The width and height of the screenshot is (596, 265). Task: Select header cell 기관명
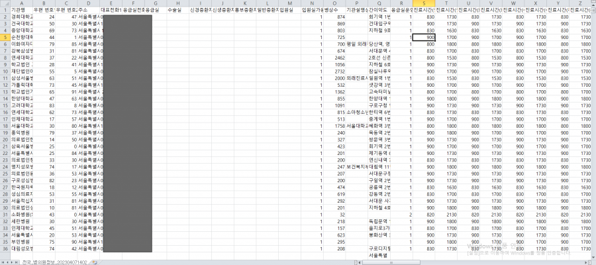click(x=22, y=10)
